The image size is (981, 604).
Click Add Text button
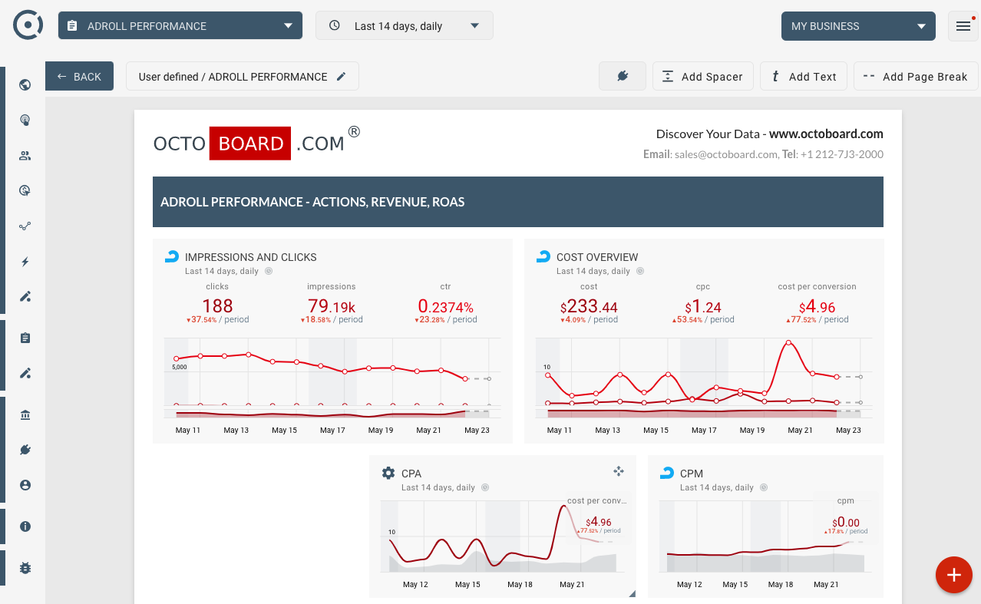pyautogui.click(x=804, y=76)
